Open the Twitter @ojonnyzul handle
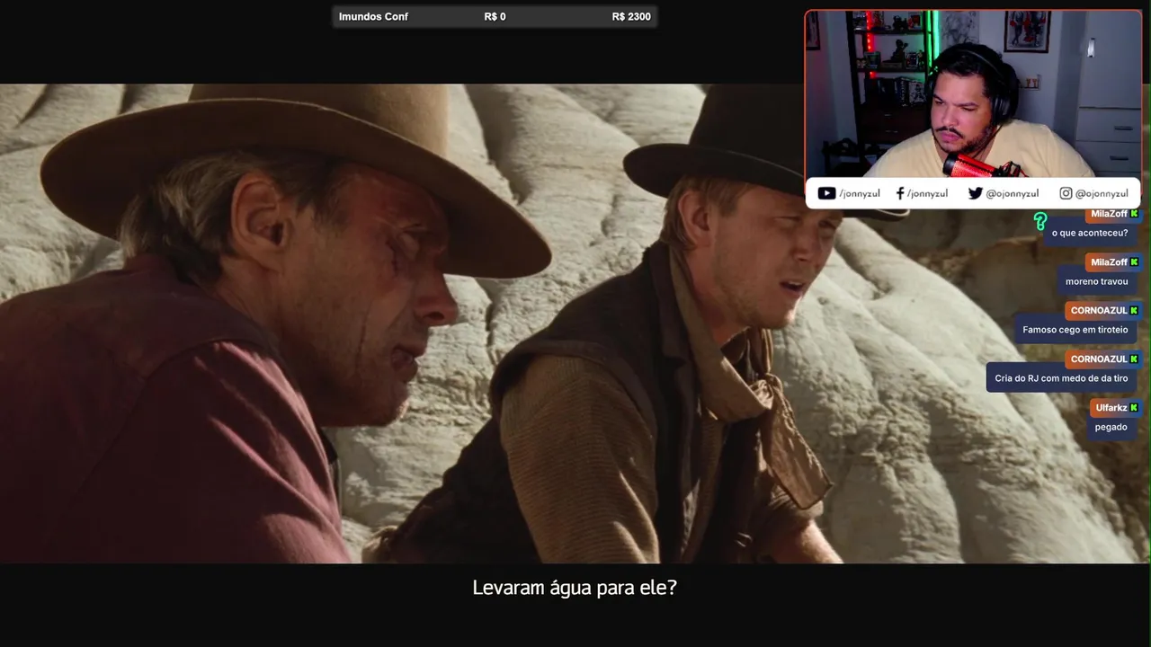The width and height of the screenshot is (1151, 647). [1012, 193]
